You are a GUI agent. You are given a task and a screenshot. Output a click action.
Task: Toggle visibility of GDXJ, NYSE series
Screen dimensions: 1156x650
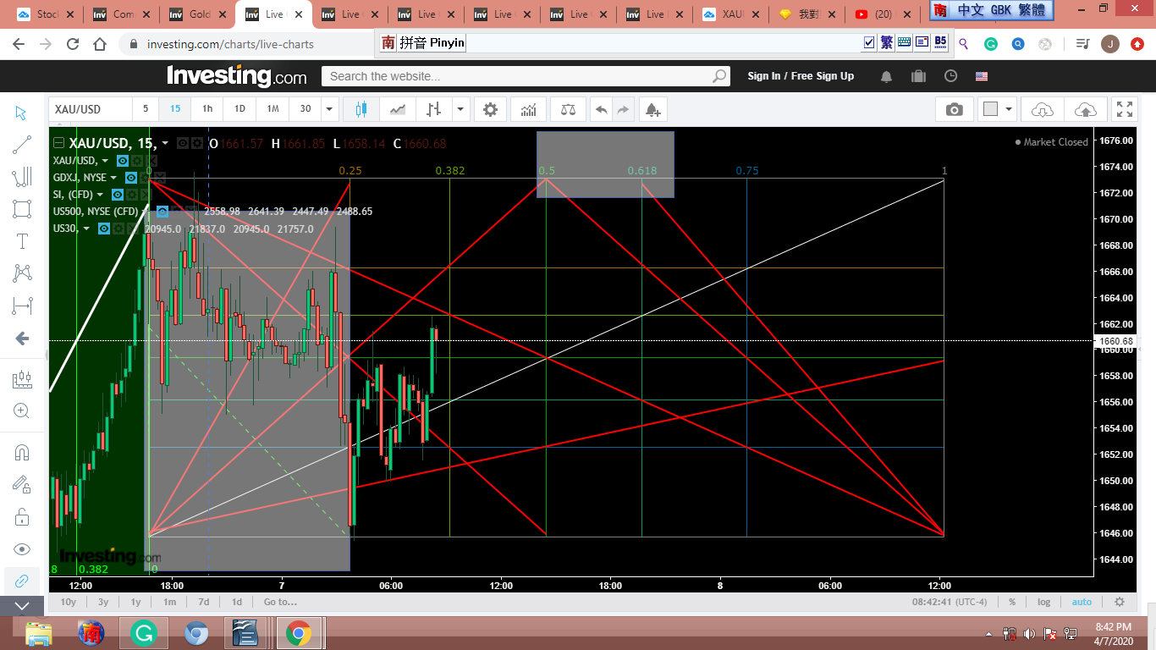[x=131, y=178]
